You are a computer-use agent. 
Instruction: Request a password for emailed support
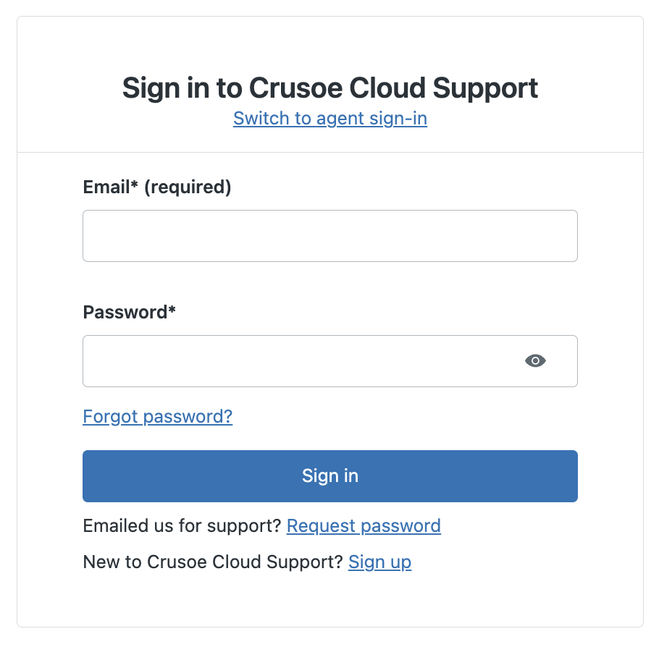point(364,526)
